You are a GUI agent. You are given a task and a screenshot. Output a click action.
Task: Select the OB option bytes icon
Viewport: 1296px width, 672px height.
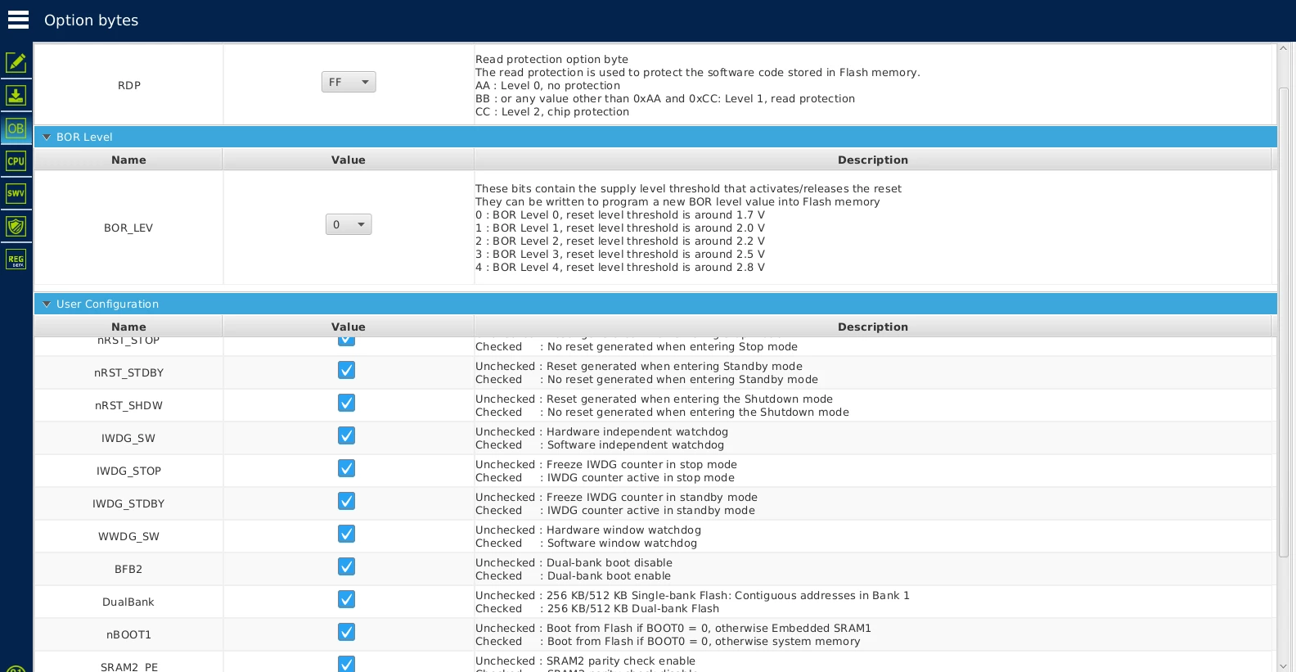point(16,129)
